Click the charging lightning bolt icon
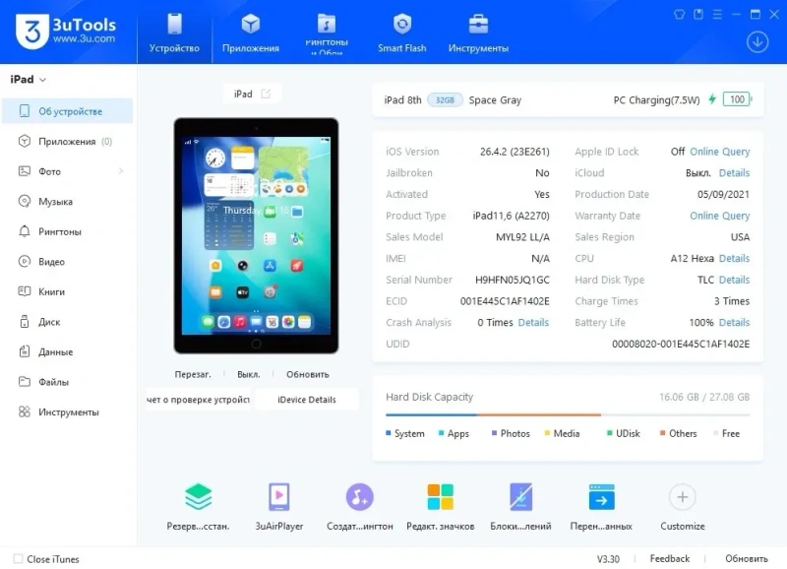 pos(711,98)
